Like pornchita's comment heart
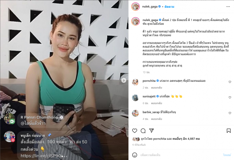234x160 pixels. [x=230, y=82]
